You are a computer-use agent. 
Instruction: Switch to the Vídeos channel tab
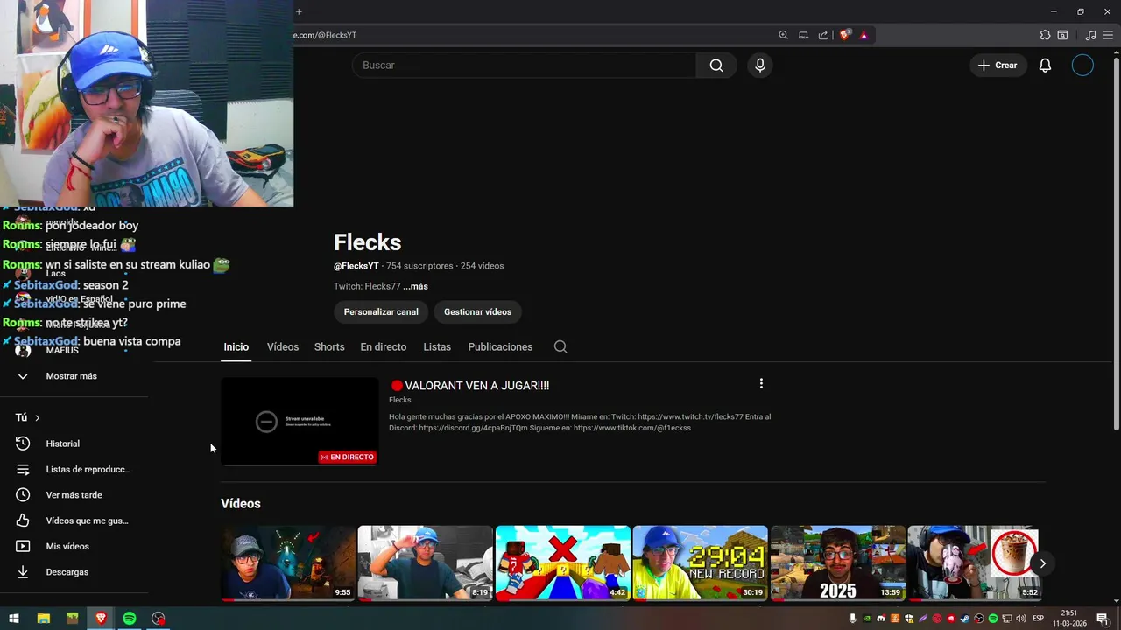[283, 347]
